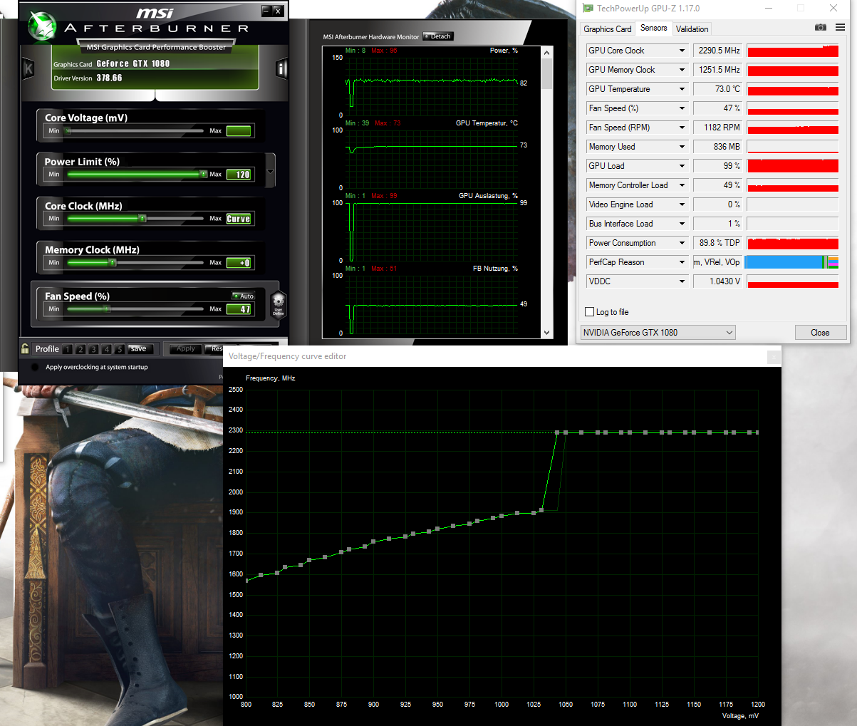Click the hardware monitor scroll up arrow
The height and width of the screenshot is (726, 857).
click(x=547, y=53)
